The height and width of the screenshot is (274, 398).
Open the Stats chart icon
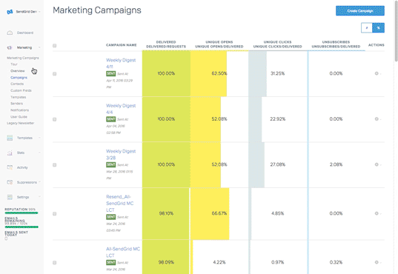point(10,153)
